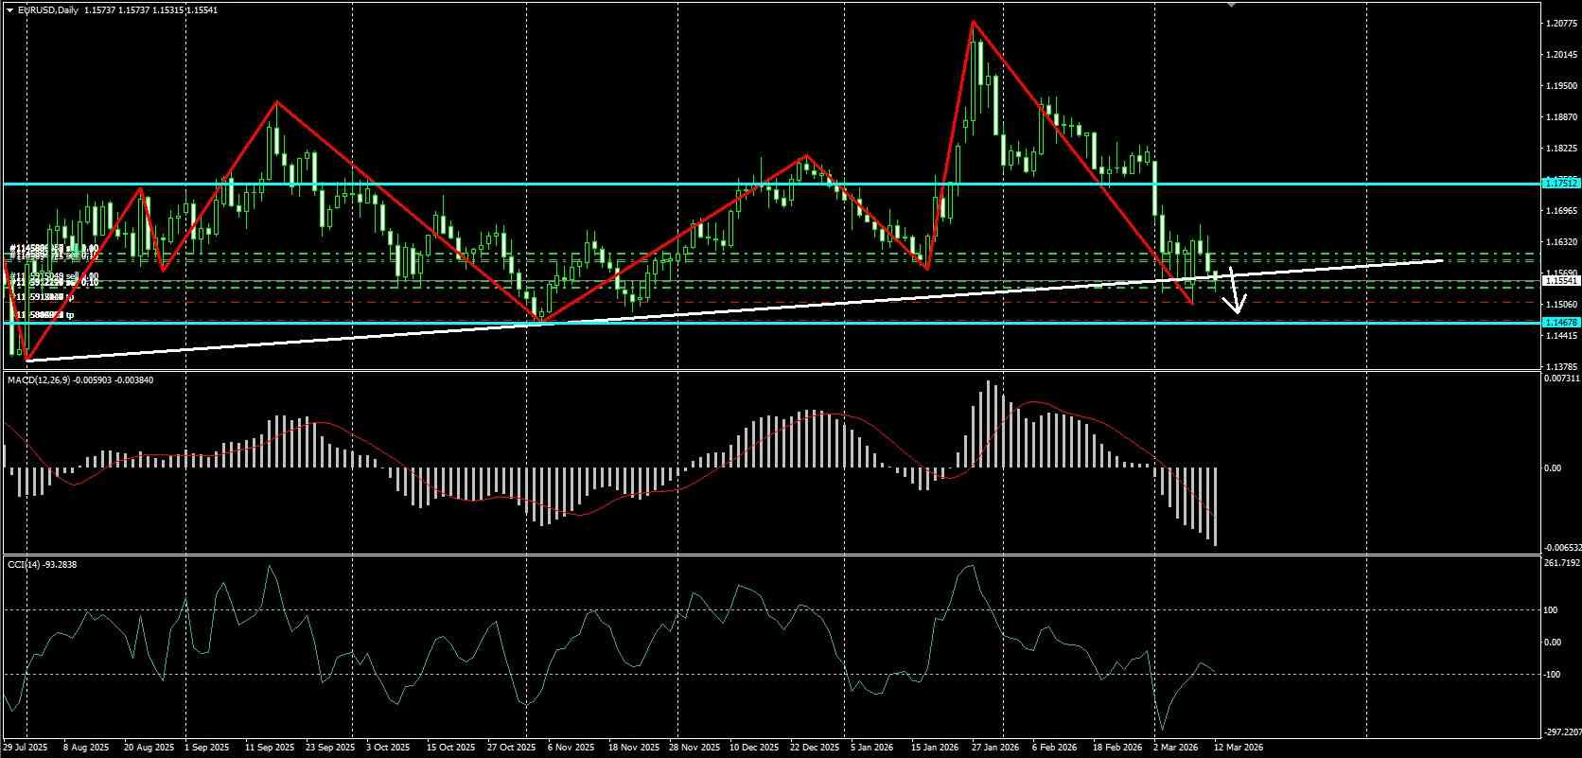Click the 5 Jan 2026 date label

873,748
